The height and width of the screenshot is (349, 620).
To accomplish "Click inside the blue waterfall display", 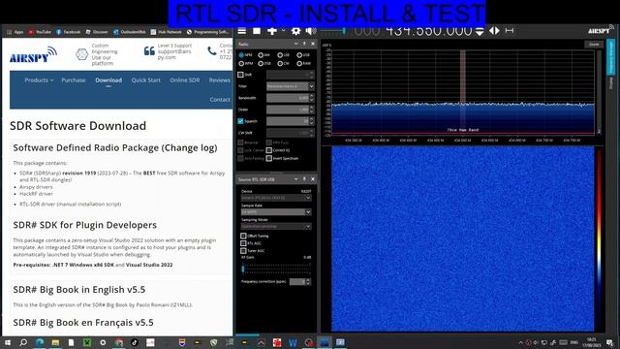I will pyautogui.click(x=463, y=238).
